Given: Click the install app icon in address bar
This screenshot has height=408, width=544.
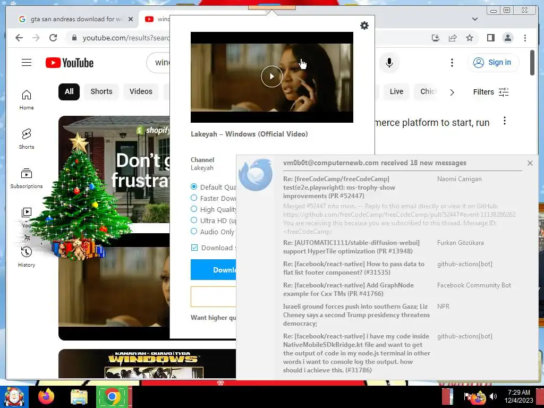Looking at the screenshot, I should [x=436, y=38].
